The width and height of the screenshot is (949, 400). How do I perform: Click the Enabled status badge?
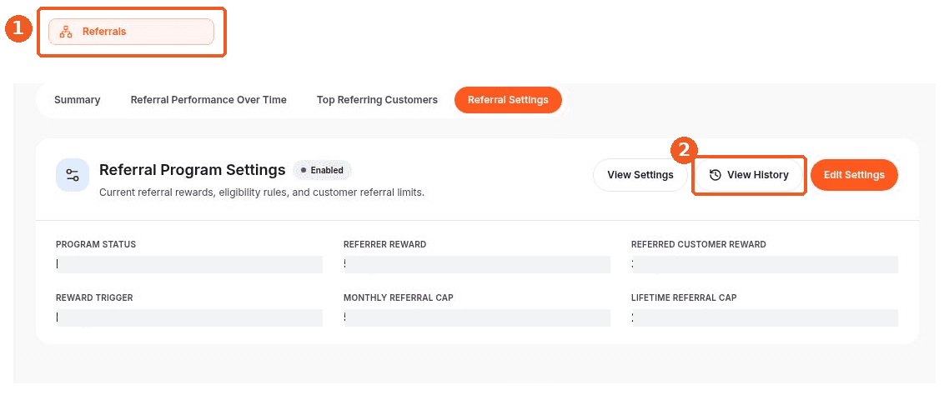click(x=322, y=171)
